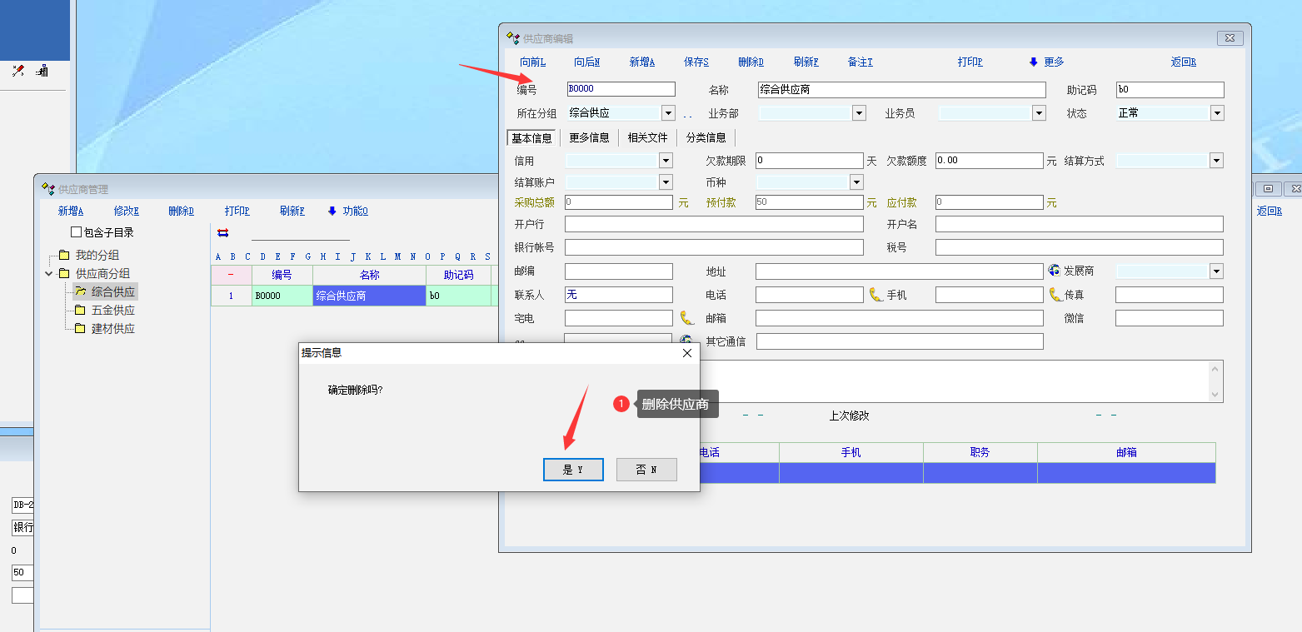
Task: Close the 提示信息 dialog with X
Action: coord(687,353)
